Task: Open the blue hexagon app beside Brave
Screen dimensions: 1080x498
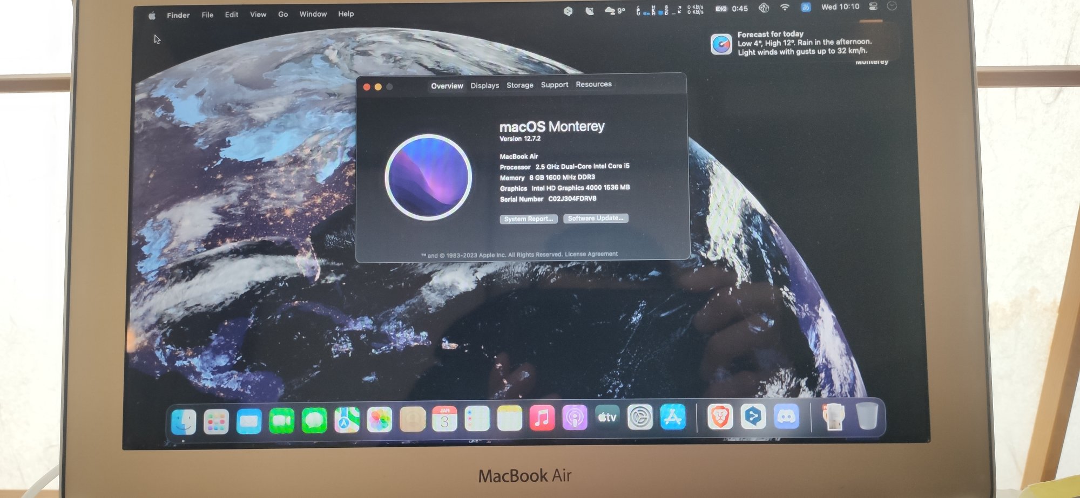Action: (753, 417)
